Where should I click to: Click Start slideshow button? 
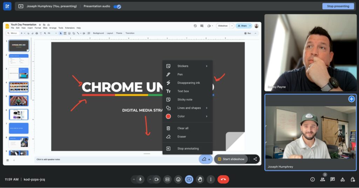(x=231, y=159)
